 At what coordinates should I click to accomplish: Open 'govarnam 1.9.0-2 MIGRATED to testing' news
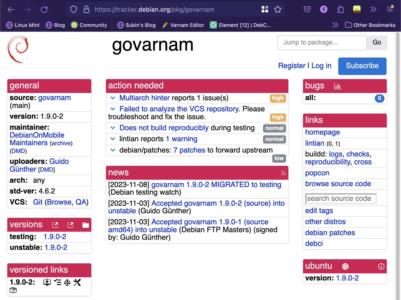tap(216, 185)
